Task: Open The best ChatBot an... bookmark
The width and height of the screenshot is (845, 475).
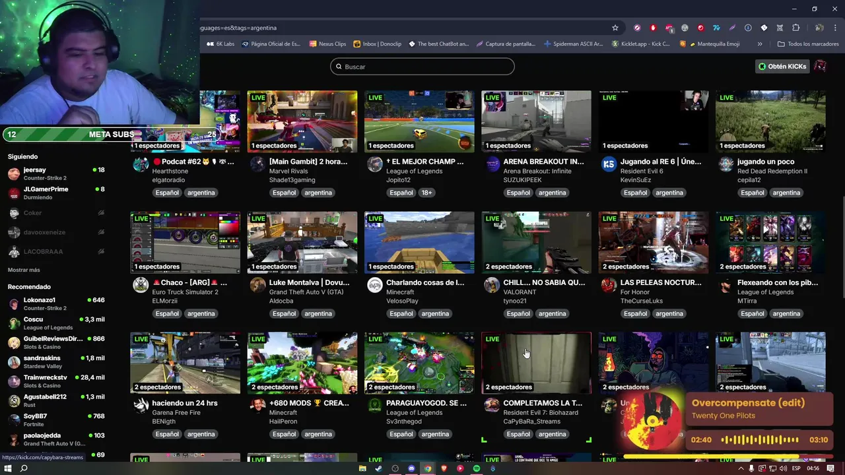Action: click(438, 44)
